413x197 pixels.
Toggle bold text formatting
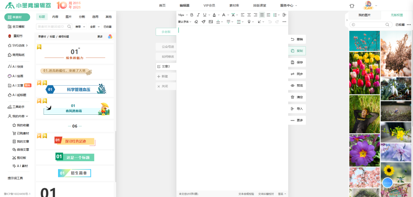pos(192,15)
